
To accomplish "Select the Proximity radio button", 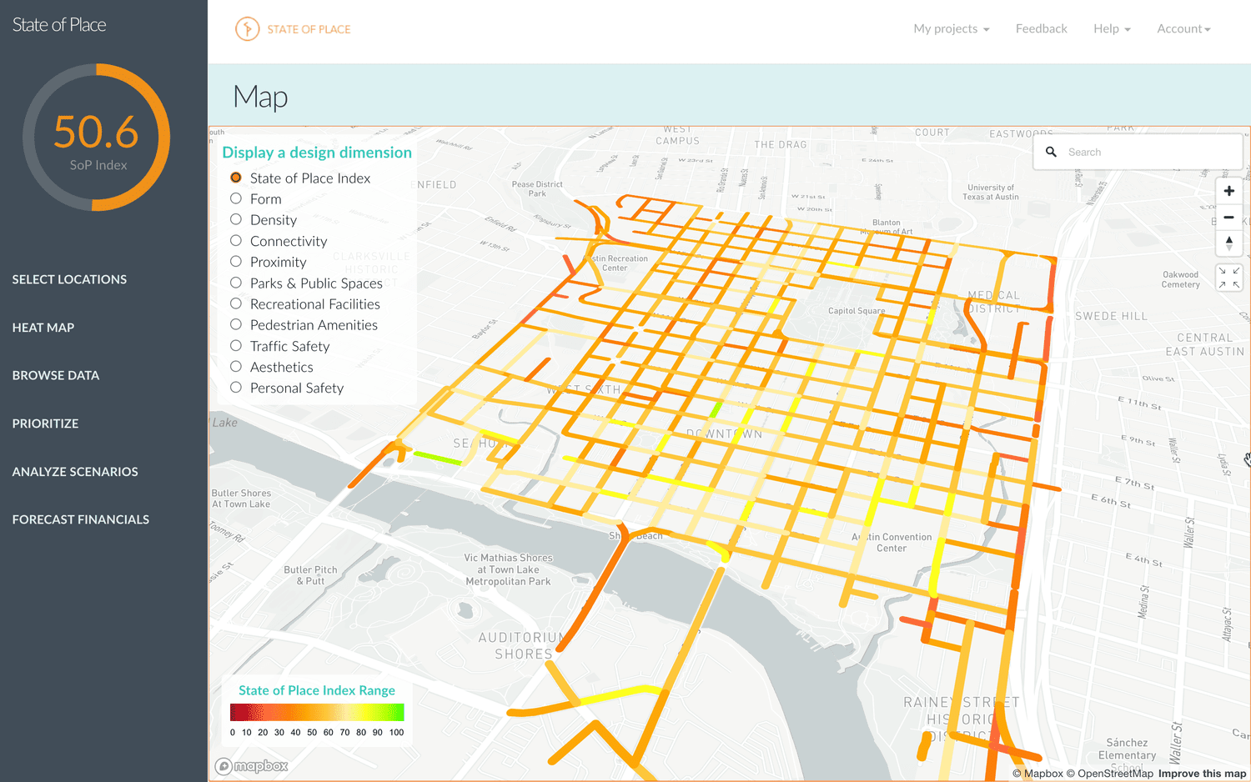I will (x=236, y=261).
